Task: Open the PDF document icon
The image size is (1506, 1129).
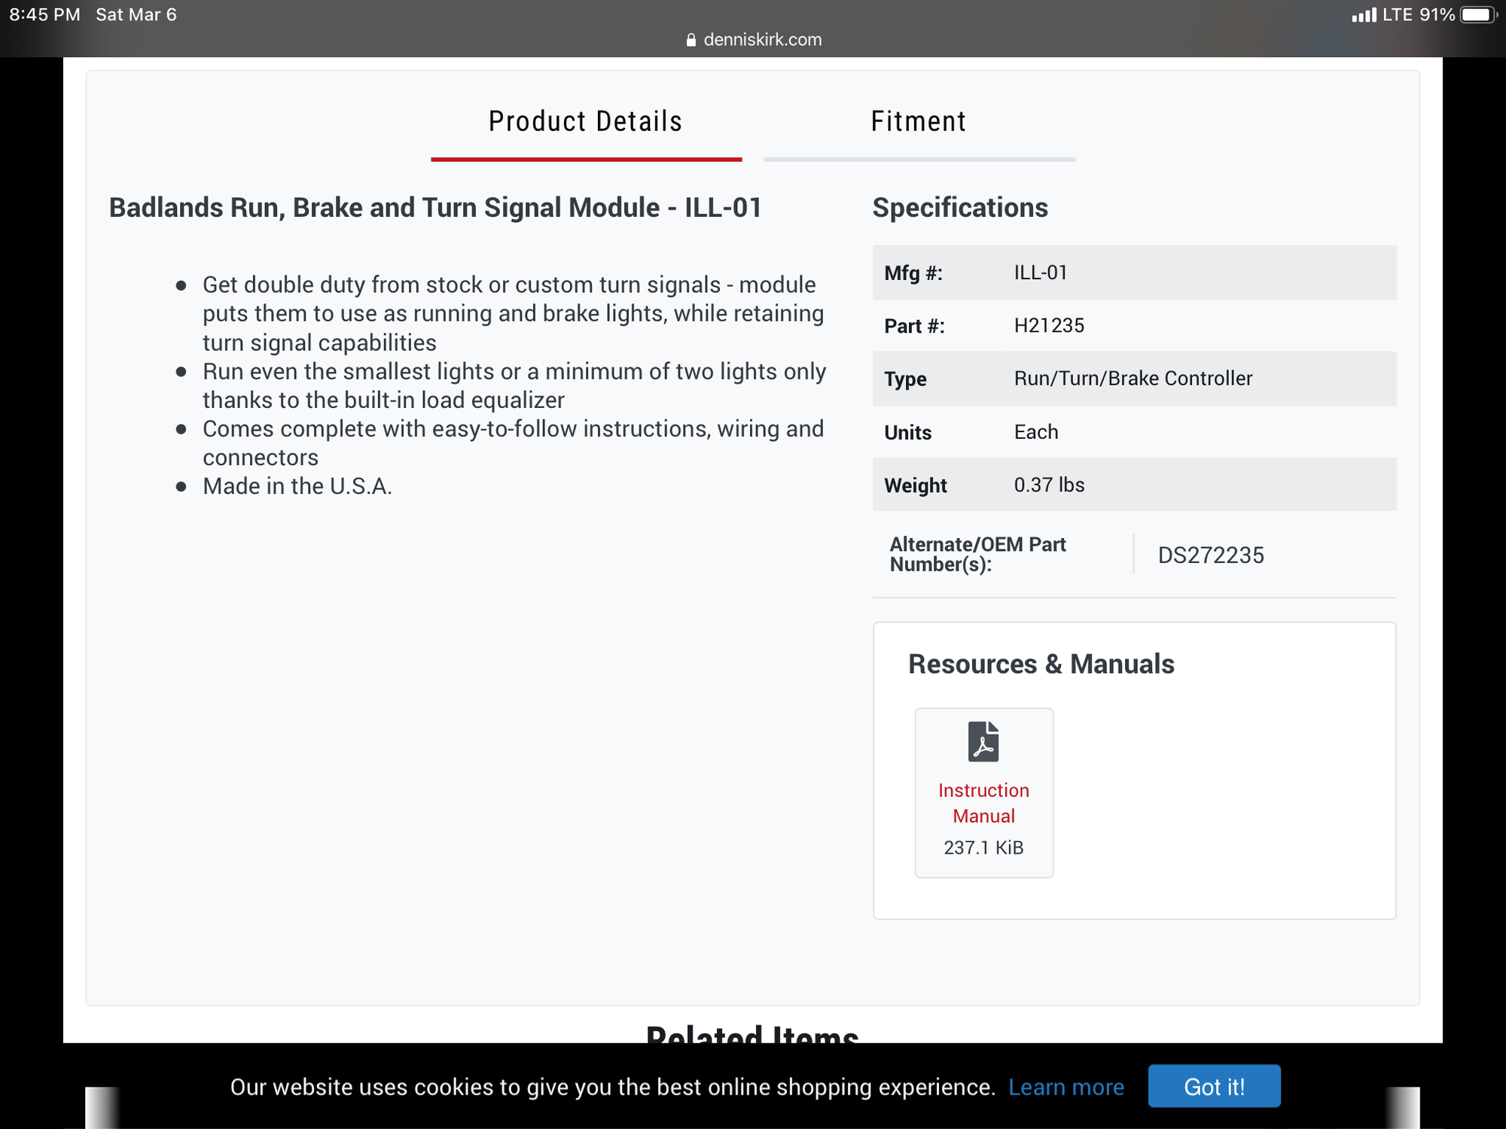Action: (983, 742)
